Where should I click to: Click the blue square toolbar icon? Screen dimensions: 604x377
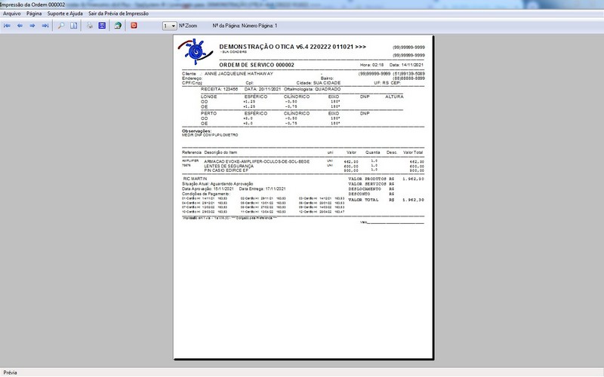click(102, 26)
